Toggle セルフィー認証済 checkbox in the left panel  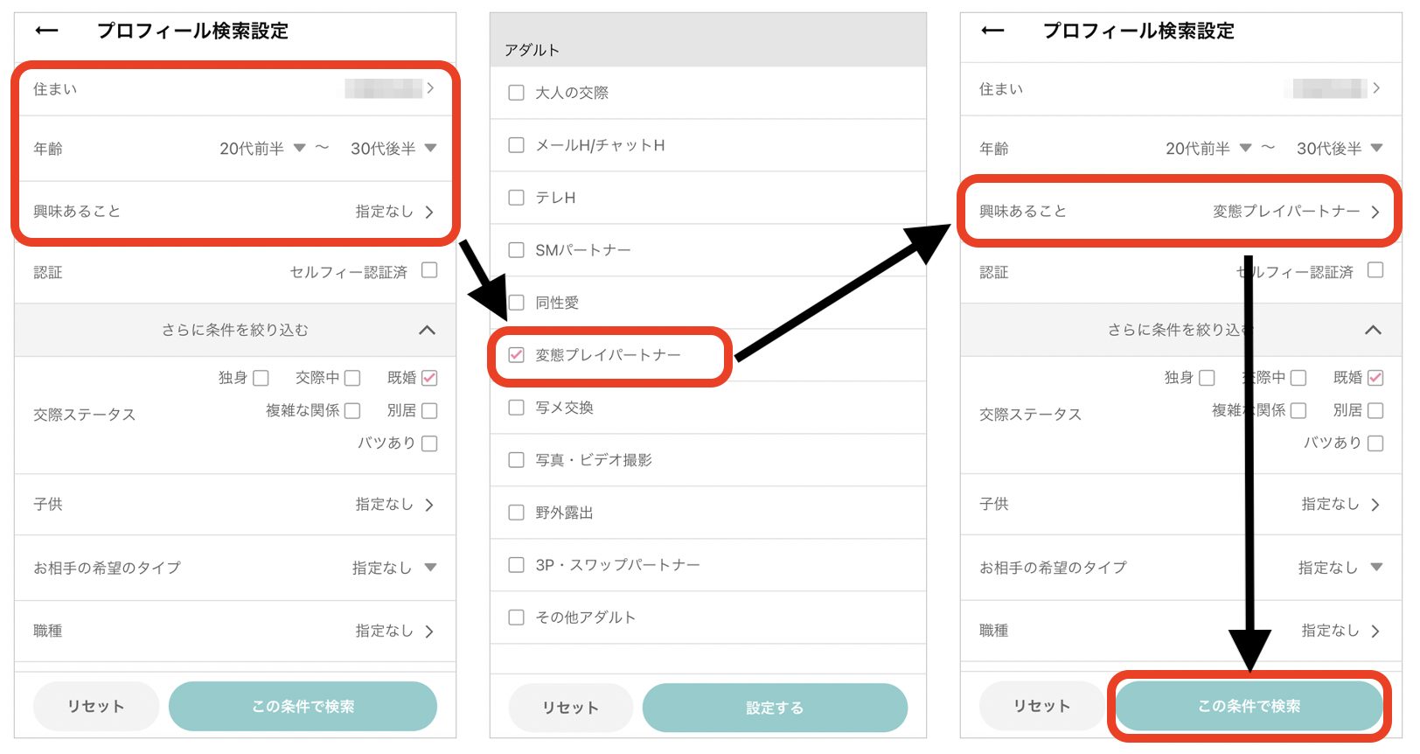(429, 271)
